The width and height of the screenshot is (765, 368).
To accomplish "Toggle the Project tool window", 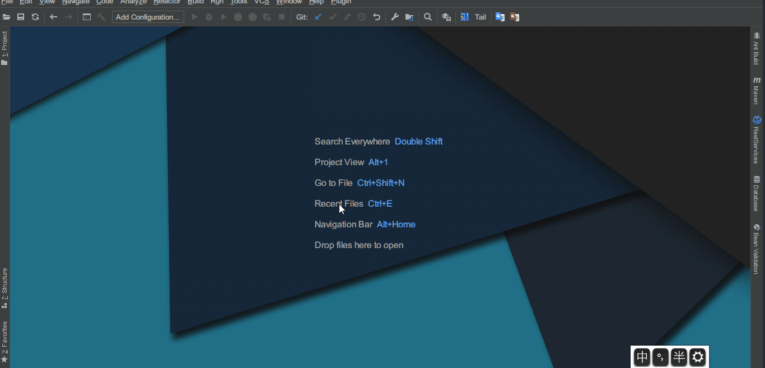I will point(4,48).
